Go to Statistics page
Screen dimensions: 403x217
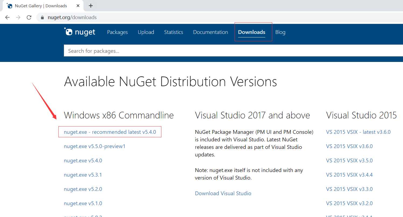(174, 32)
